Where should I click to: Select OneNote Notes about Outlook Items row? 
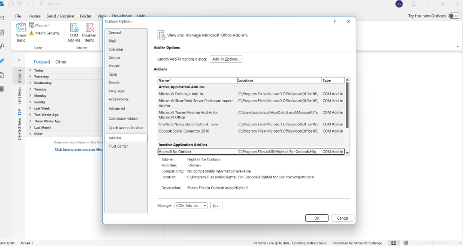point(251,124)
